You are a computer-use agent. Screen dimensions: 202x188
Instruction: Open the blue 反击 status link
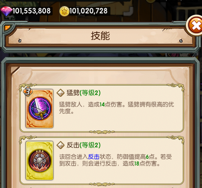tap(94, 157)
